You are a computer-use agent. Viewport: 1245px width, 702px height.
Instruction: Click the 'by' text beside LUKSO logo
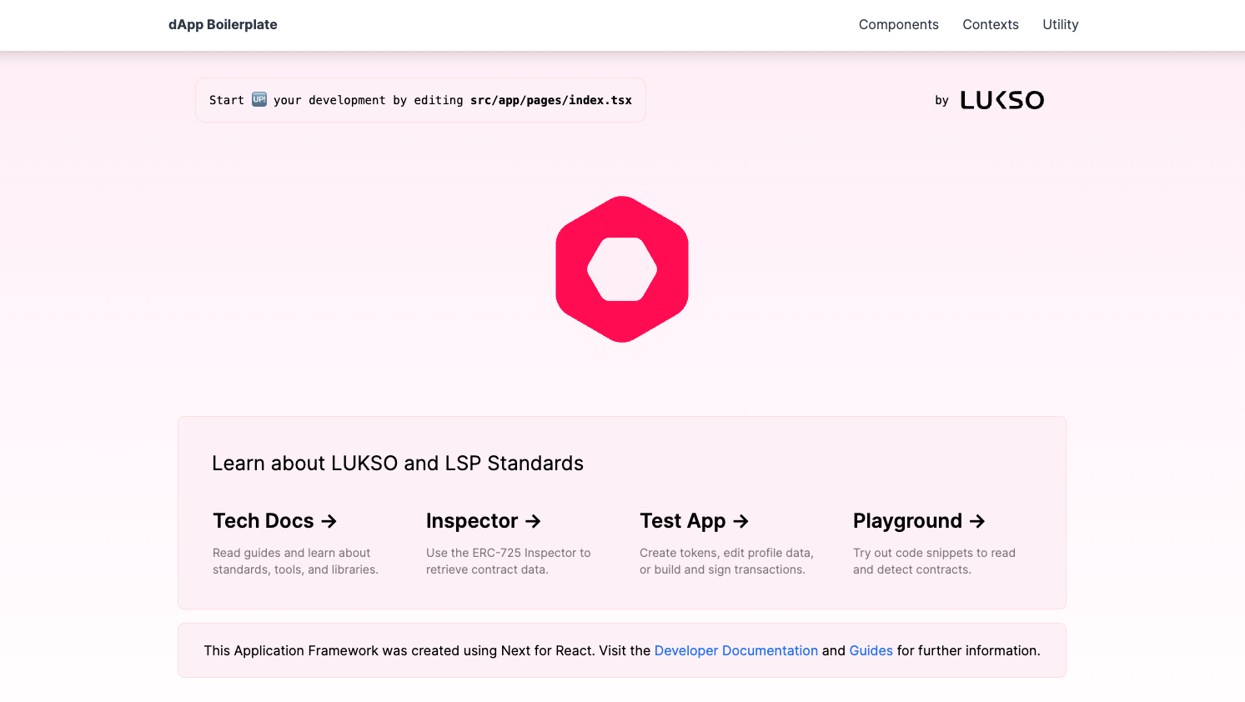[941, 101]
